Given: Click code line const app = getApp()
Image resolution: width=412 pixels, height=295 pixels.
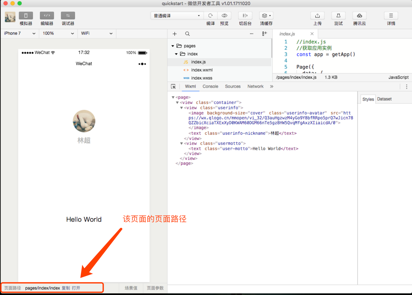Looking at the screenshot, I should [x=326, y=55].
